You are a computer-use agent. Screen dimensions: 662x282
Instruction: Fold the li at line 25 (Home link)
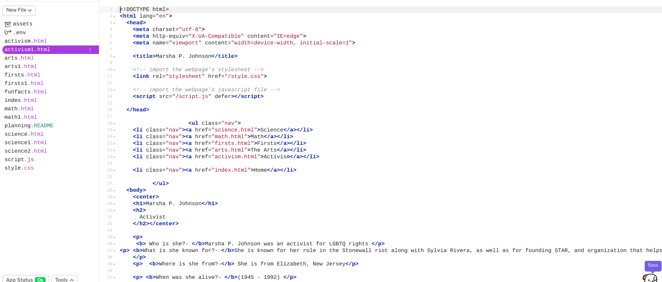pyautogui.click(x=114, y=170)
